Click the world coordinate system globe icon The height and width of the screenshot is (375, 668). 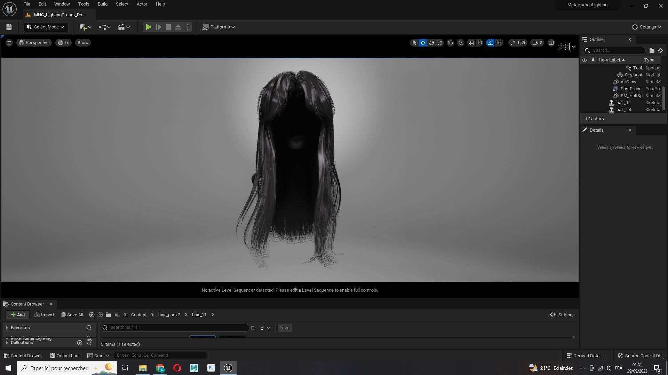450,43
